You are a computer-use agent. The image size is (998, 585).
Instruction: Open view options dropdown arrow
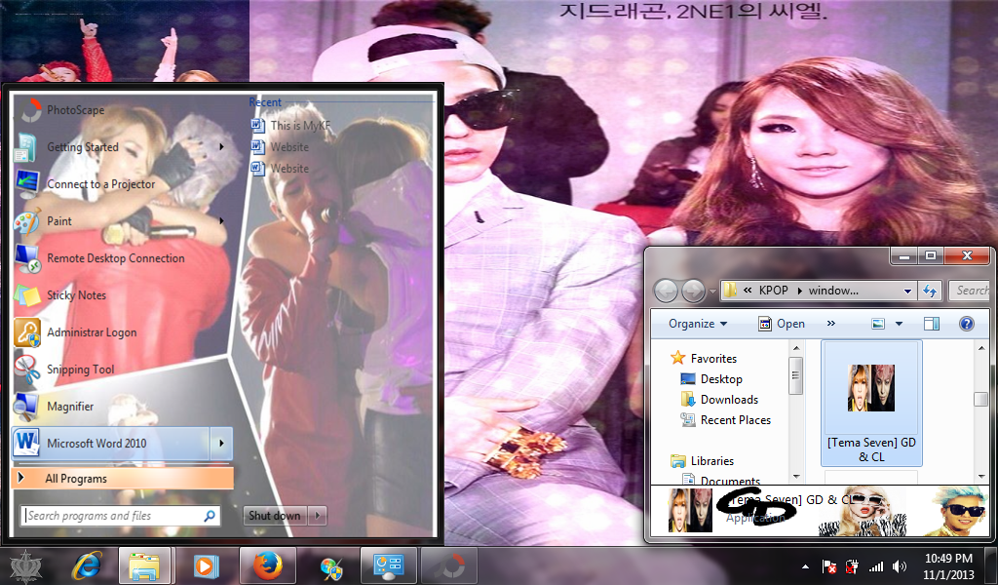point(899,324)
